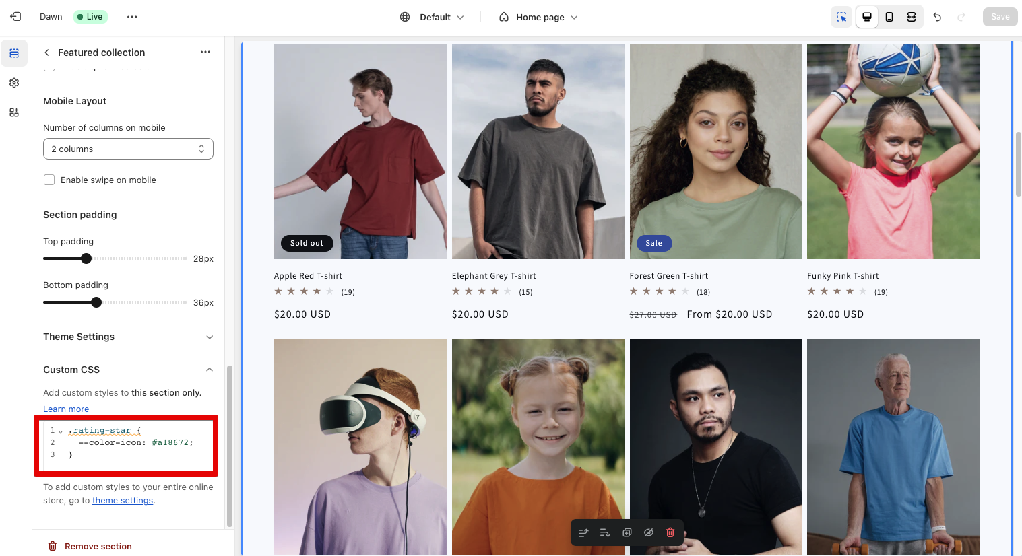Screen dimensions: 1022x556
Task: Enable swipe on mobile checkbox
Action: pos(49,180)
